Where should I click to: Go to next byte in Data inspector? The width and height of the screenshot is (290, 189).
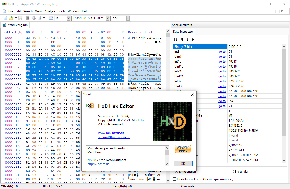point(187,39)
